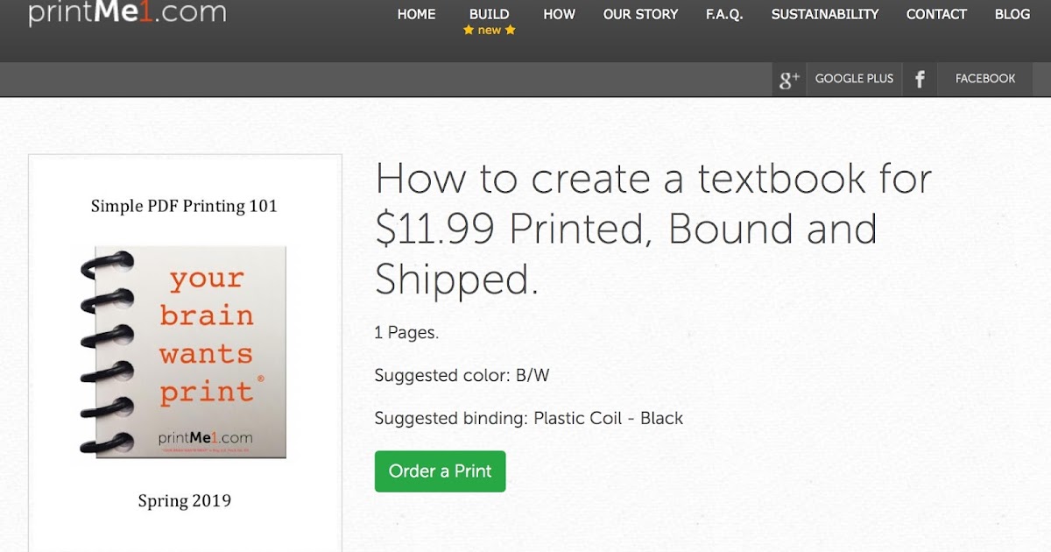Click the yellow 'new' badge under BUILD
This screenshot has width=1051, height=552.
[x=489, y=31]
